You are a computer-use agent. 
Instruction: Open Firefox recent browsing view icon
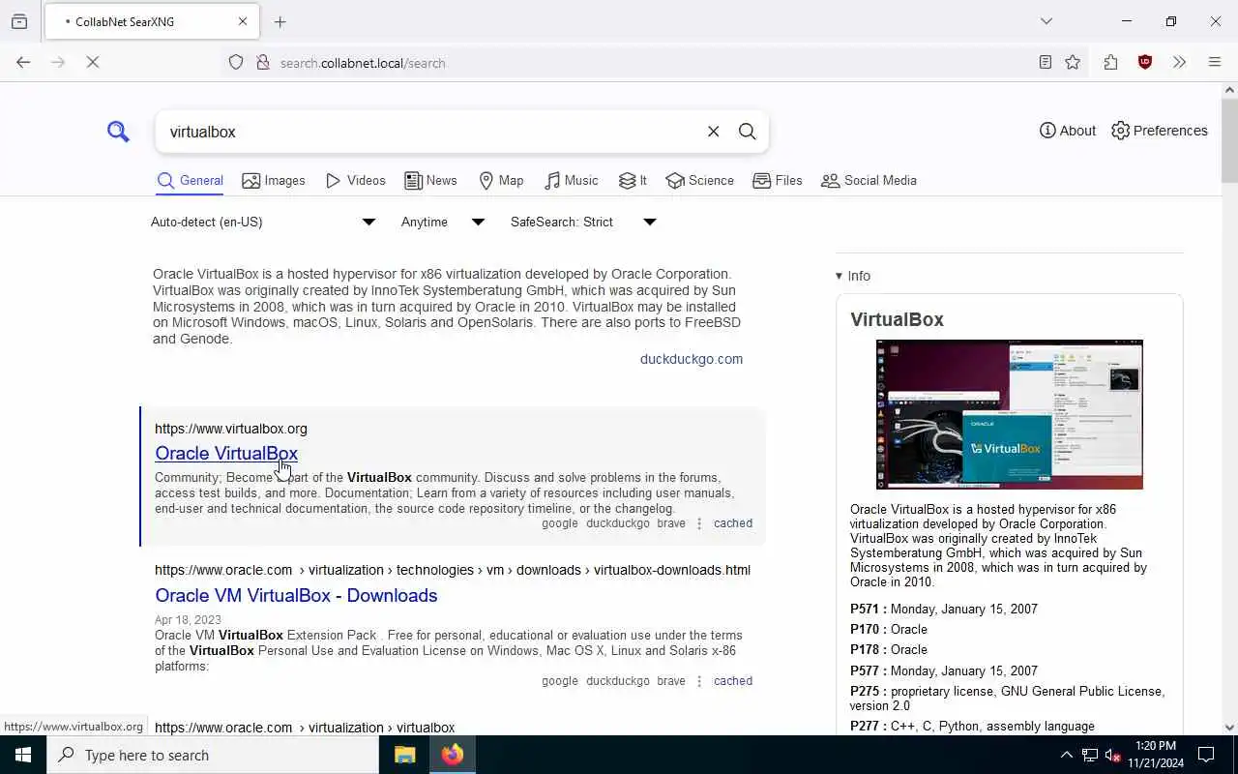pyautogui.click(x=19, y=21)
